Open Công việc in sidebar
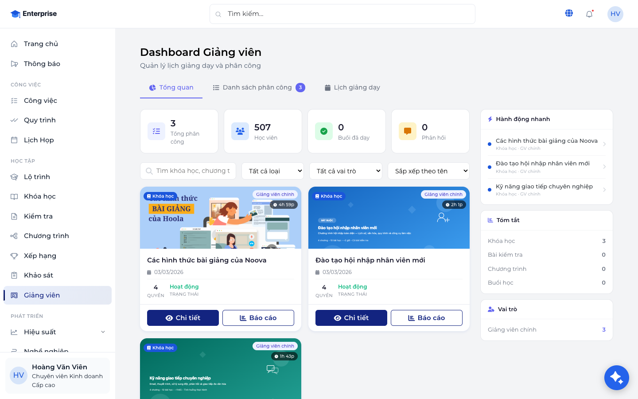The height and width of the screenshot is (399, 638). (x=58, y=101)
